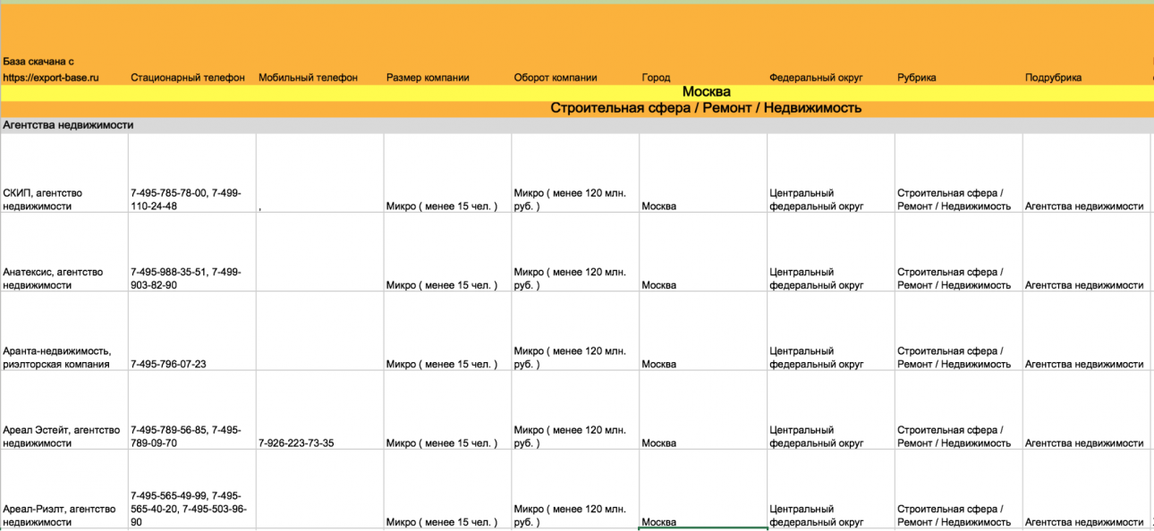Click turnover cell in the Анатексис row
Viewport: 1154px width, 531px height.
[576, 252]
